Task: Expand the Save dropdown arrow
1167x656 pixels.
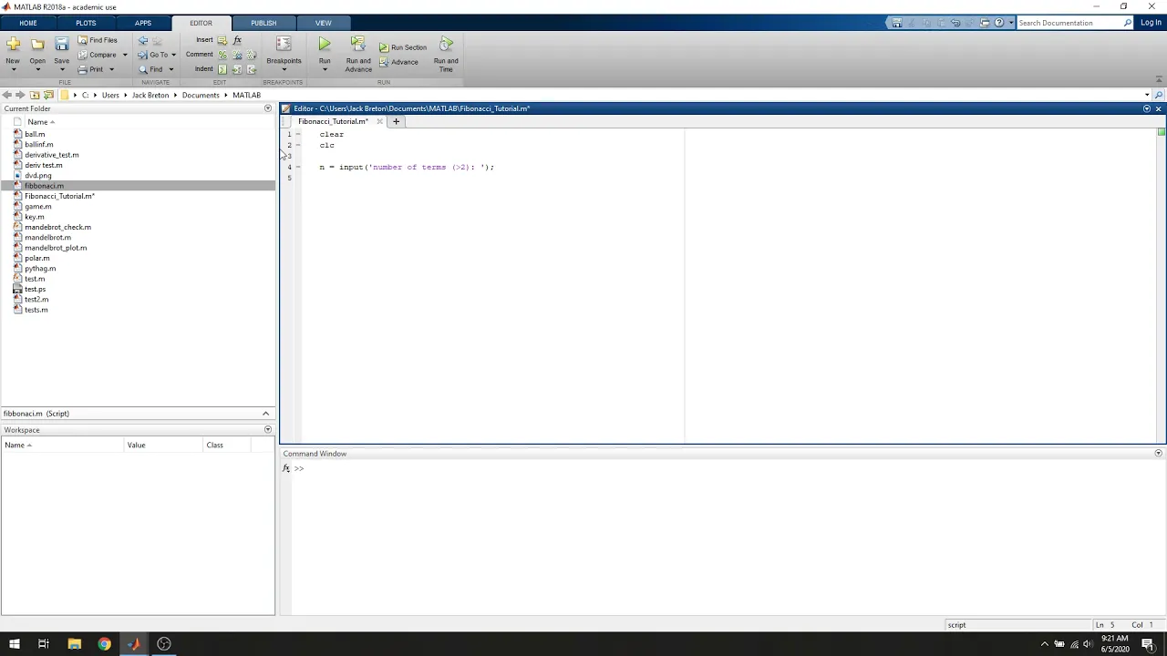Action: 61,69
